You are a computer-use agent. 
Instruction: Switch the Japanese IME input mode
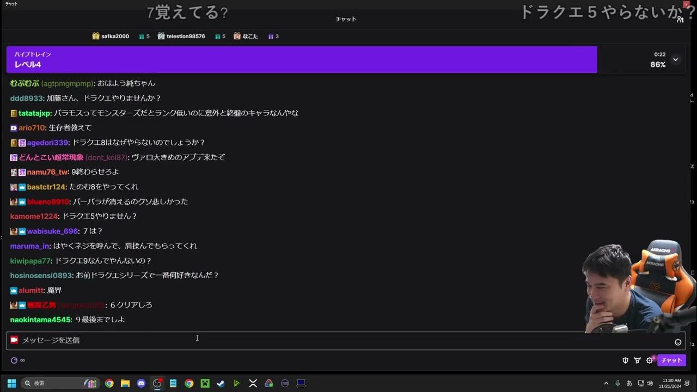[x=629, y=383]
